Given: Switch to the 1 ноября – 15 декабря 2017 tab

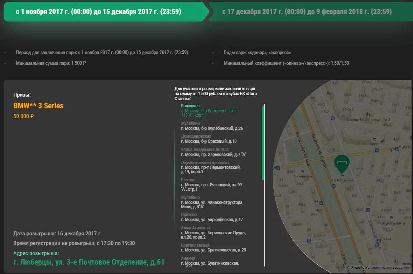Looking at the screenshot, I should tap(106, 11).
